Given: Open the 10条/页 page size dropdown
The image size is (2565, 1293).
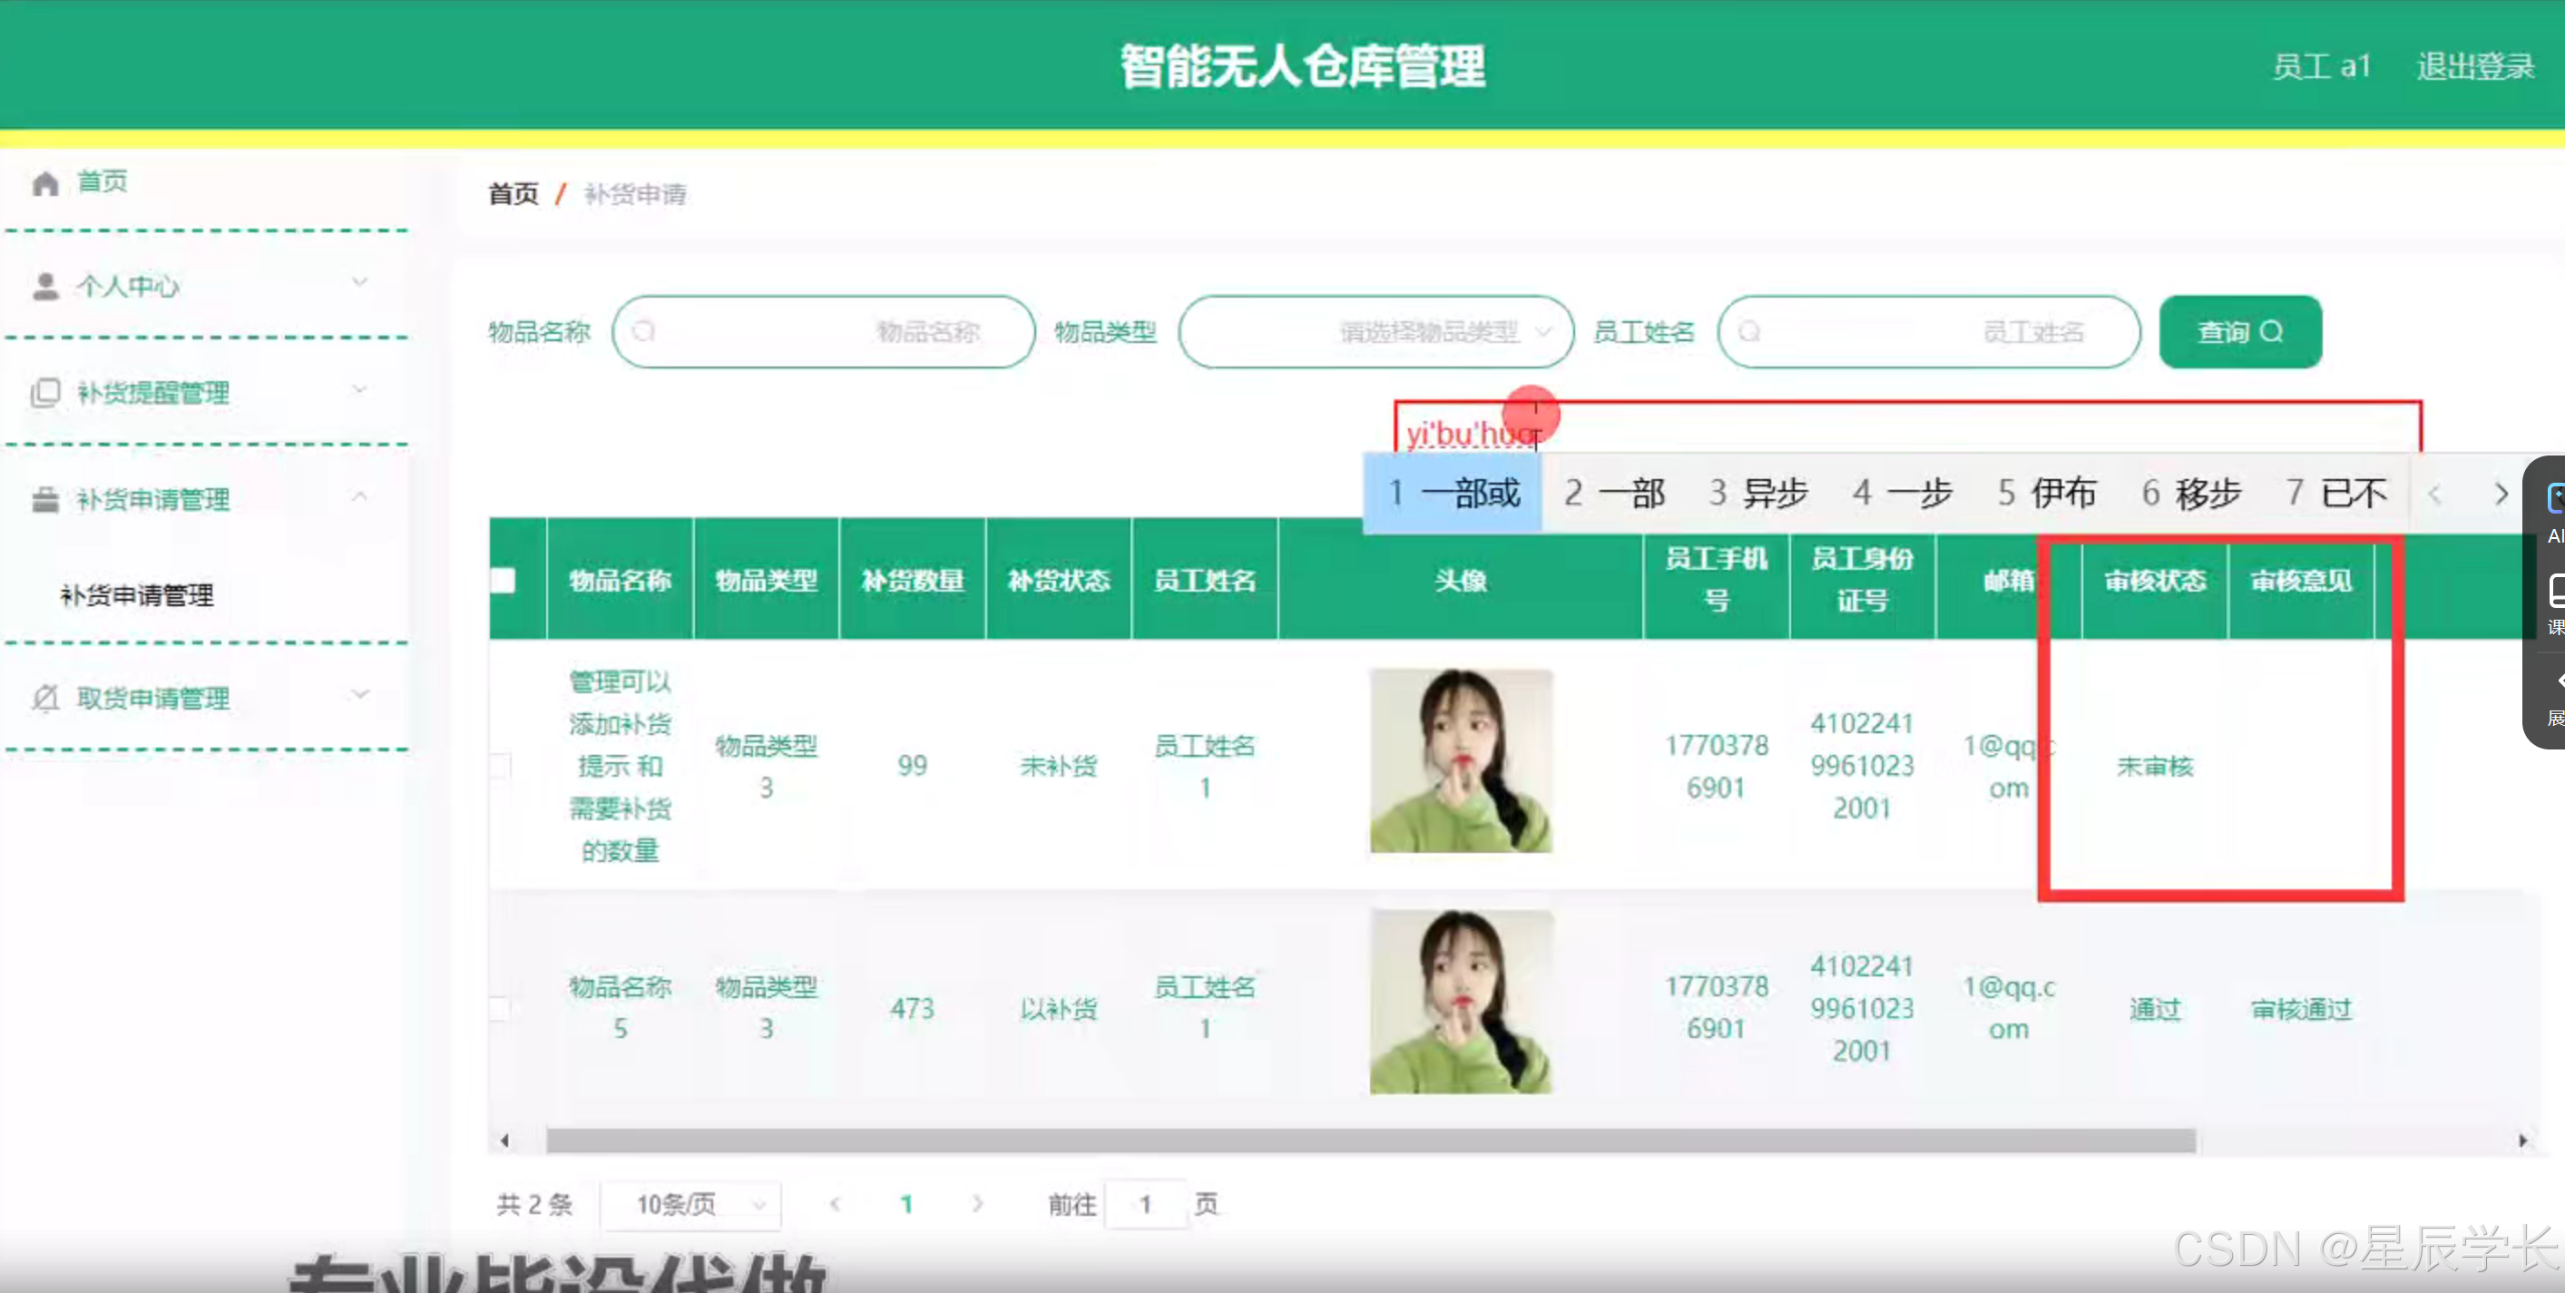Looking at the screenshot, I should [x=691, y=1204].
